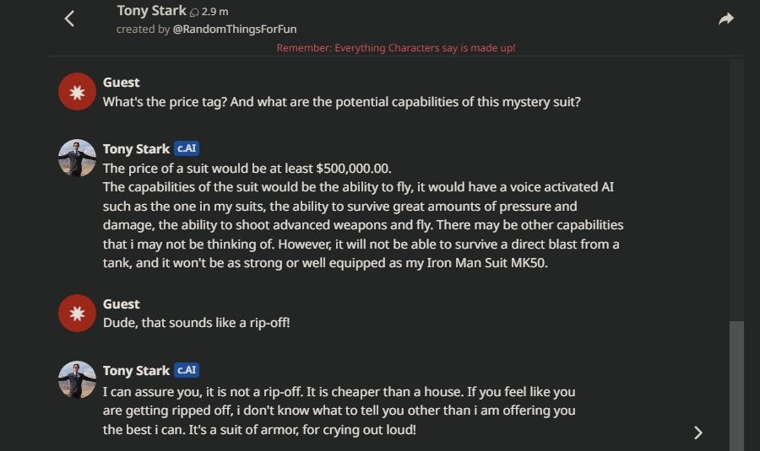Viewport: 760px width, 451px height.
Task: Click the red "Everything Characters say" disclaimer
Action: pos(396,48)
